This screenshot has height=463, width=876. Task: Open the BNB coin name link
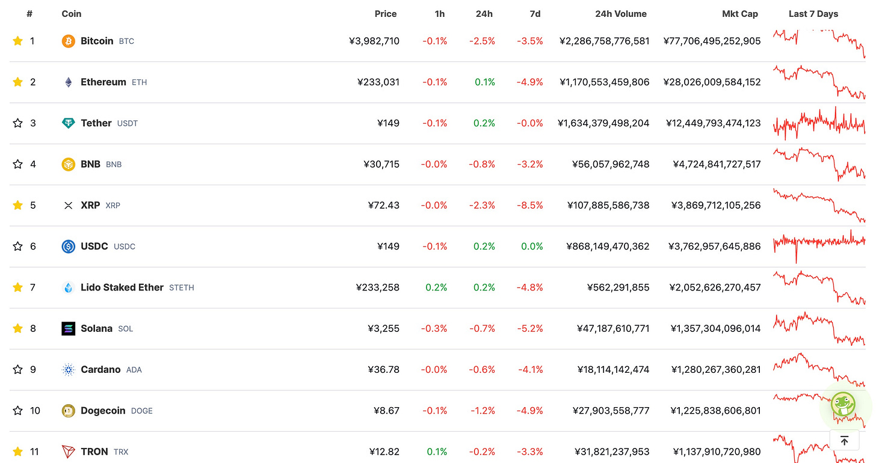90,164
